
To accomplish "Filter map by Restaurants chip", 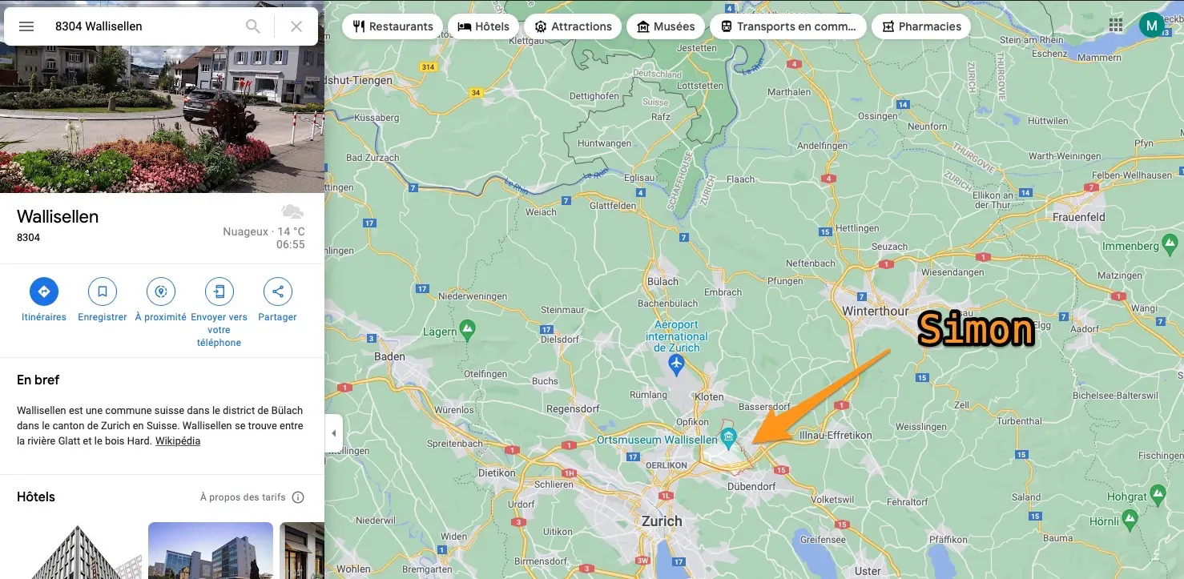I will (393, 26).
